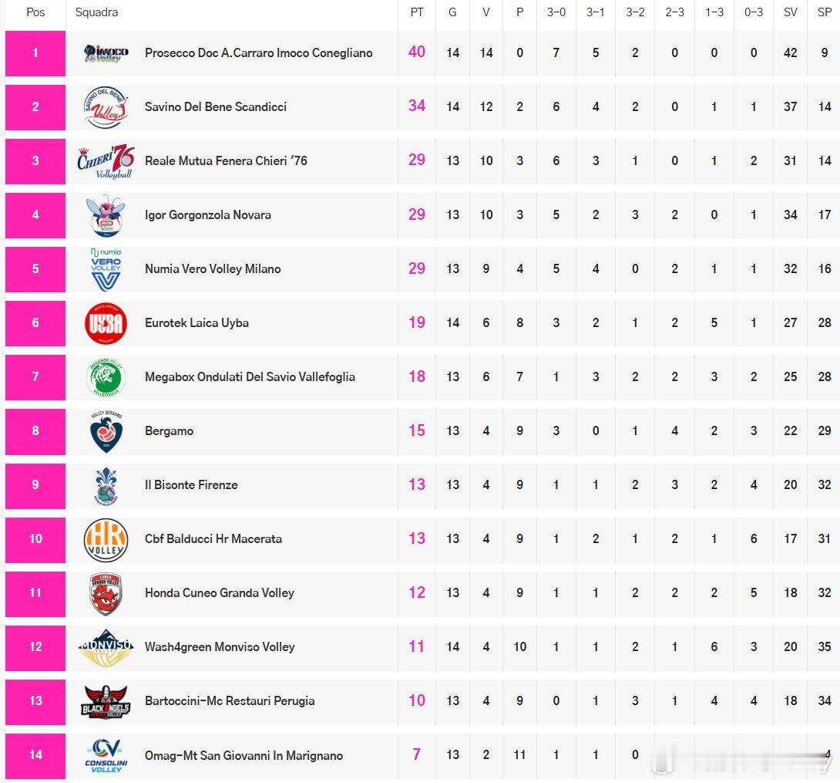Click the Imoco Volley team logo

point(106,53)
